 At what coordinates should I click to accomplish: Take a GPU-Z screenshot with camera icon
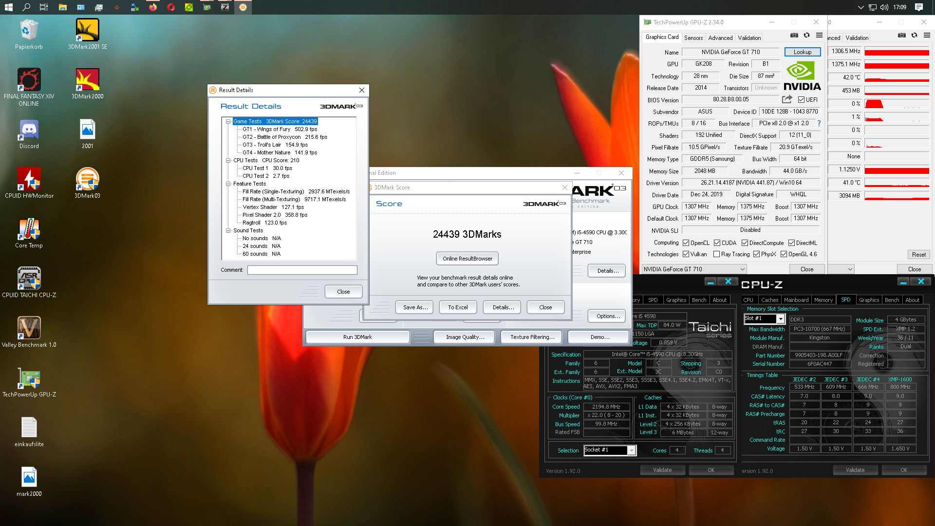794,36
